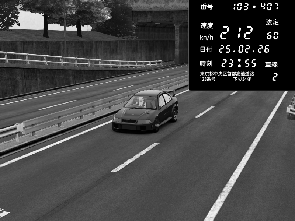Select the legal speed value 60
The height and width of the screenshot is (221, 295).
point(273,36)
